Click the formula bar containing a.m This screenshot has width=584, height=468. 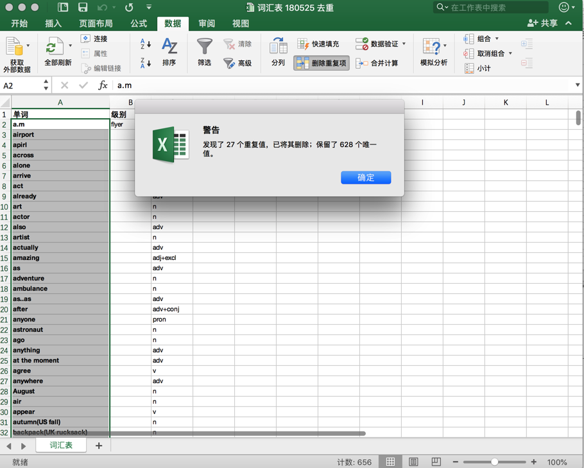343,85
